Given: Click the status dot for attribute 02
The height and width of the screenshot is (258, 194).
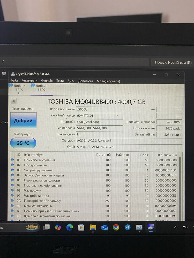Looking at the screenshot, I should [x=12, y=165].
